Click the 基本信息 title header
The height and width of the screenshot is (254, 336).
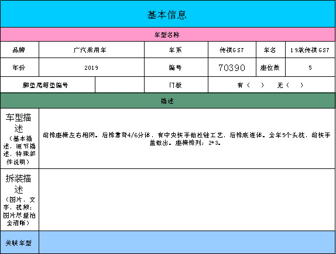tap(167, 13)
